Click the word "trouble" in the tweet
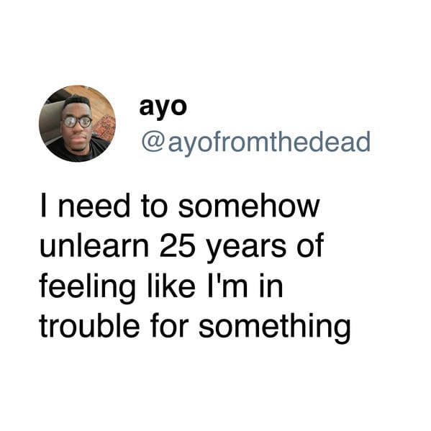 [89, 325]
